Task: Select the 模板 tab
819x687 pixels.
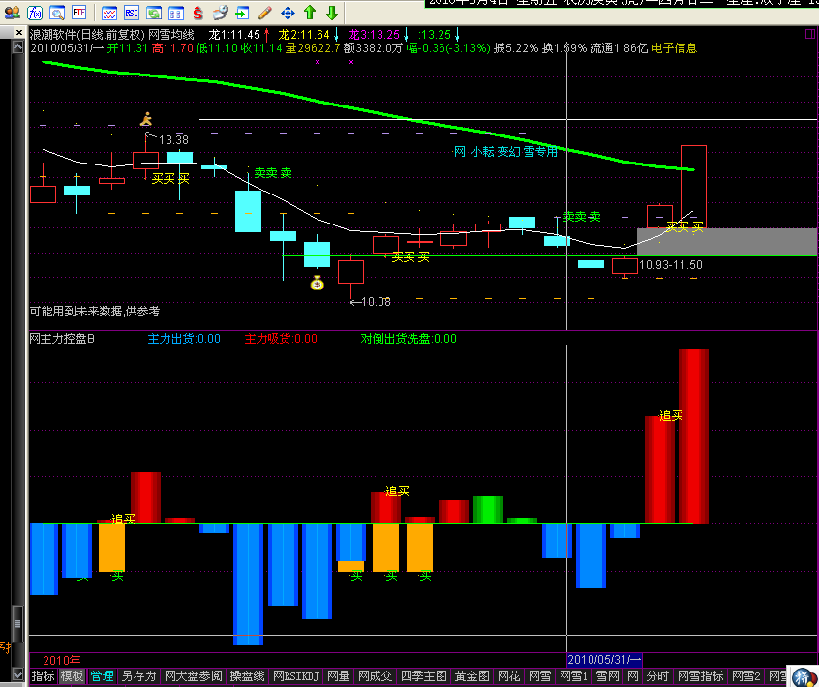Action: pyautogui.click(x=72, y=676)
